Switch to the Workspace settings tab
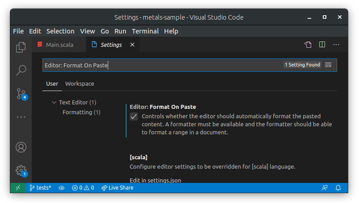 (80, 84)
